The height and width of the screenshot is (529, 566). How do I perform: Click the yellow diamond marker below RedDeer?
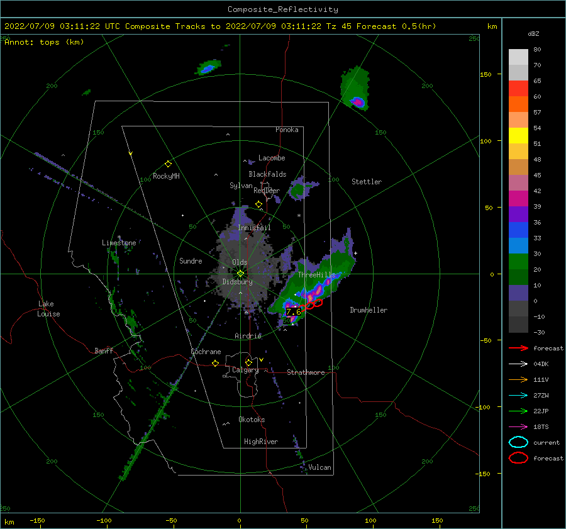(x=259, y=204)
